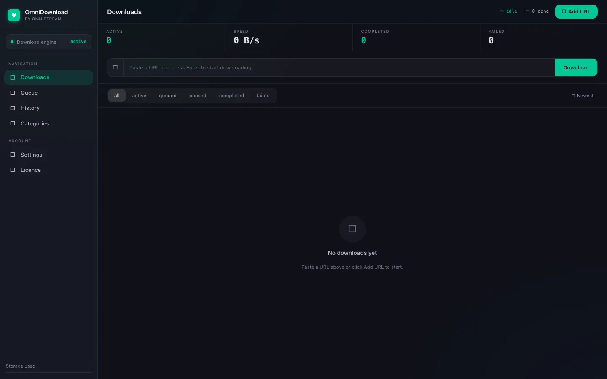607x379 pixels.
Task: Click the idle status icon in header
Action: pyautogui.click(x=502, y=11)
